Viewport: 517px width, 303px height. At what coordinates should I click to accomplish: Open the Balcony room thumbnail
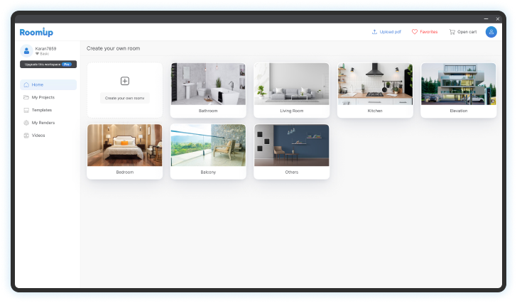(208, 146)
